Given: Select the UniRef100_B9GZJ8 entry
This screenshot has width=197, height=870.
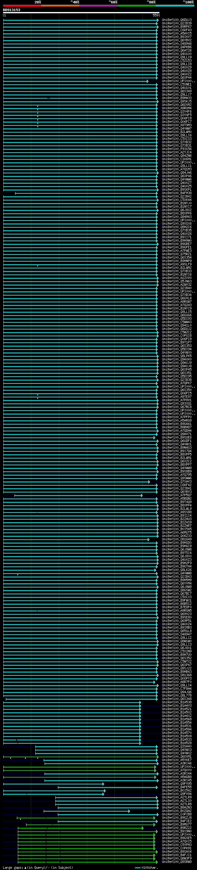Looking at the screenshot, I should click(x=177, y=817).
